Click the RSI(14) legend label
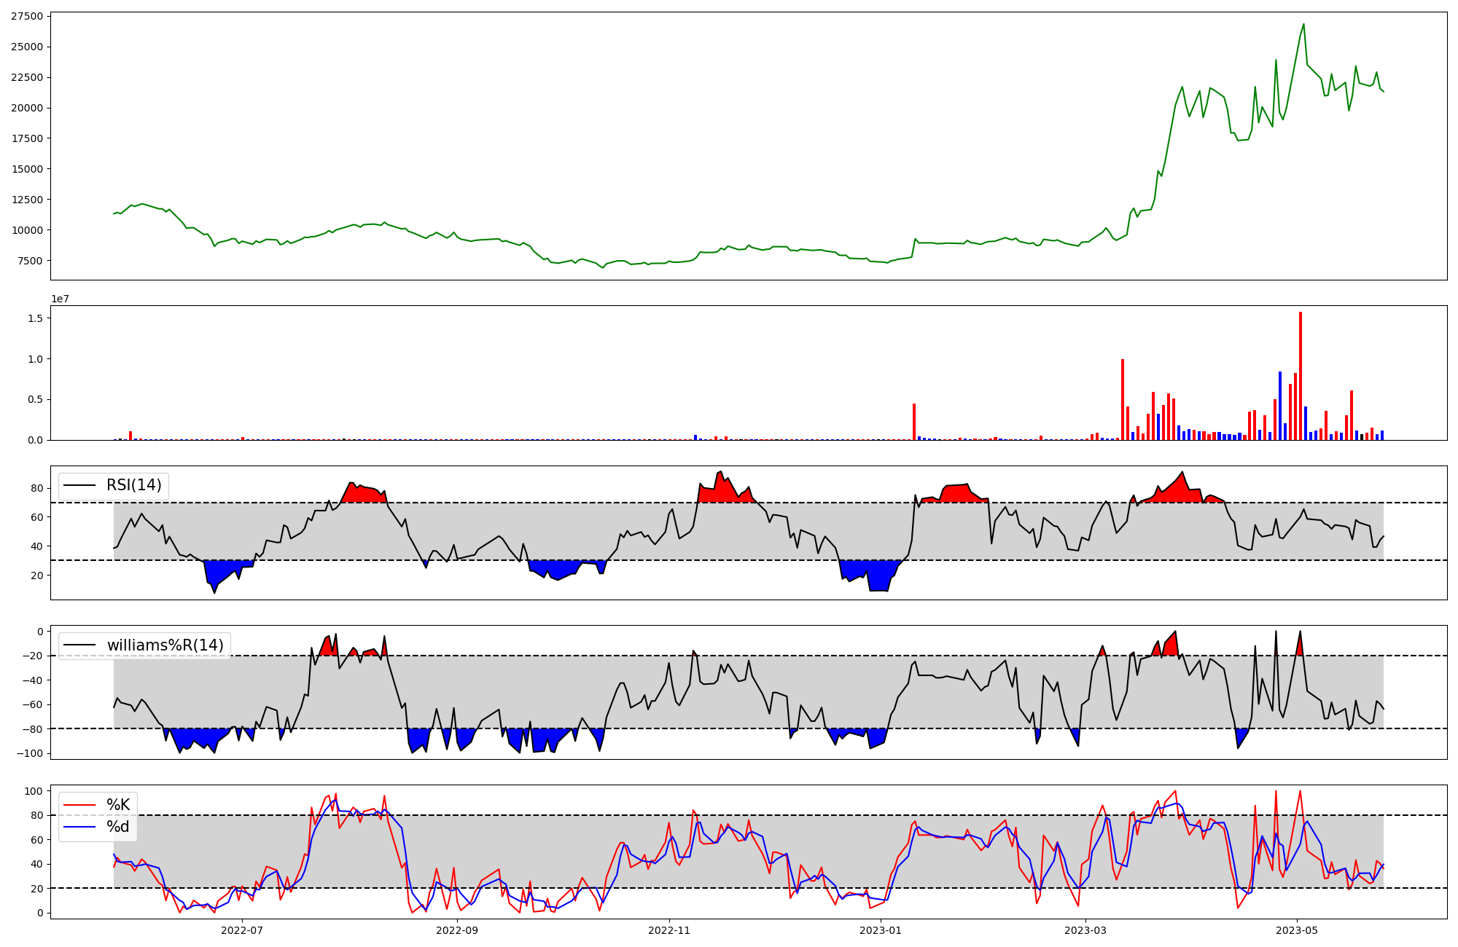1458x947 pixels. (134, 485)
